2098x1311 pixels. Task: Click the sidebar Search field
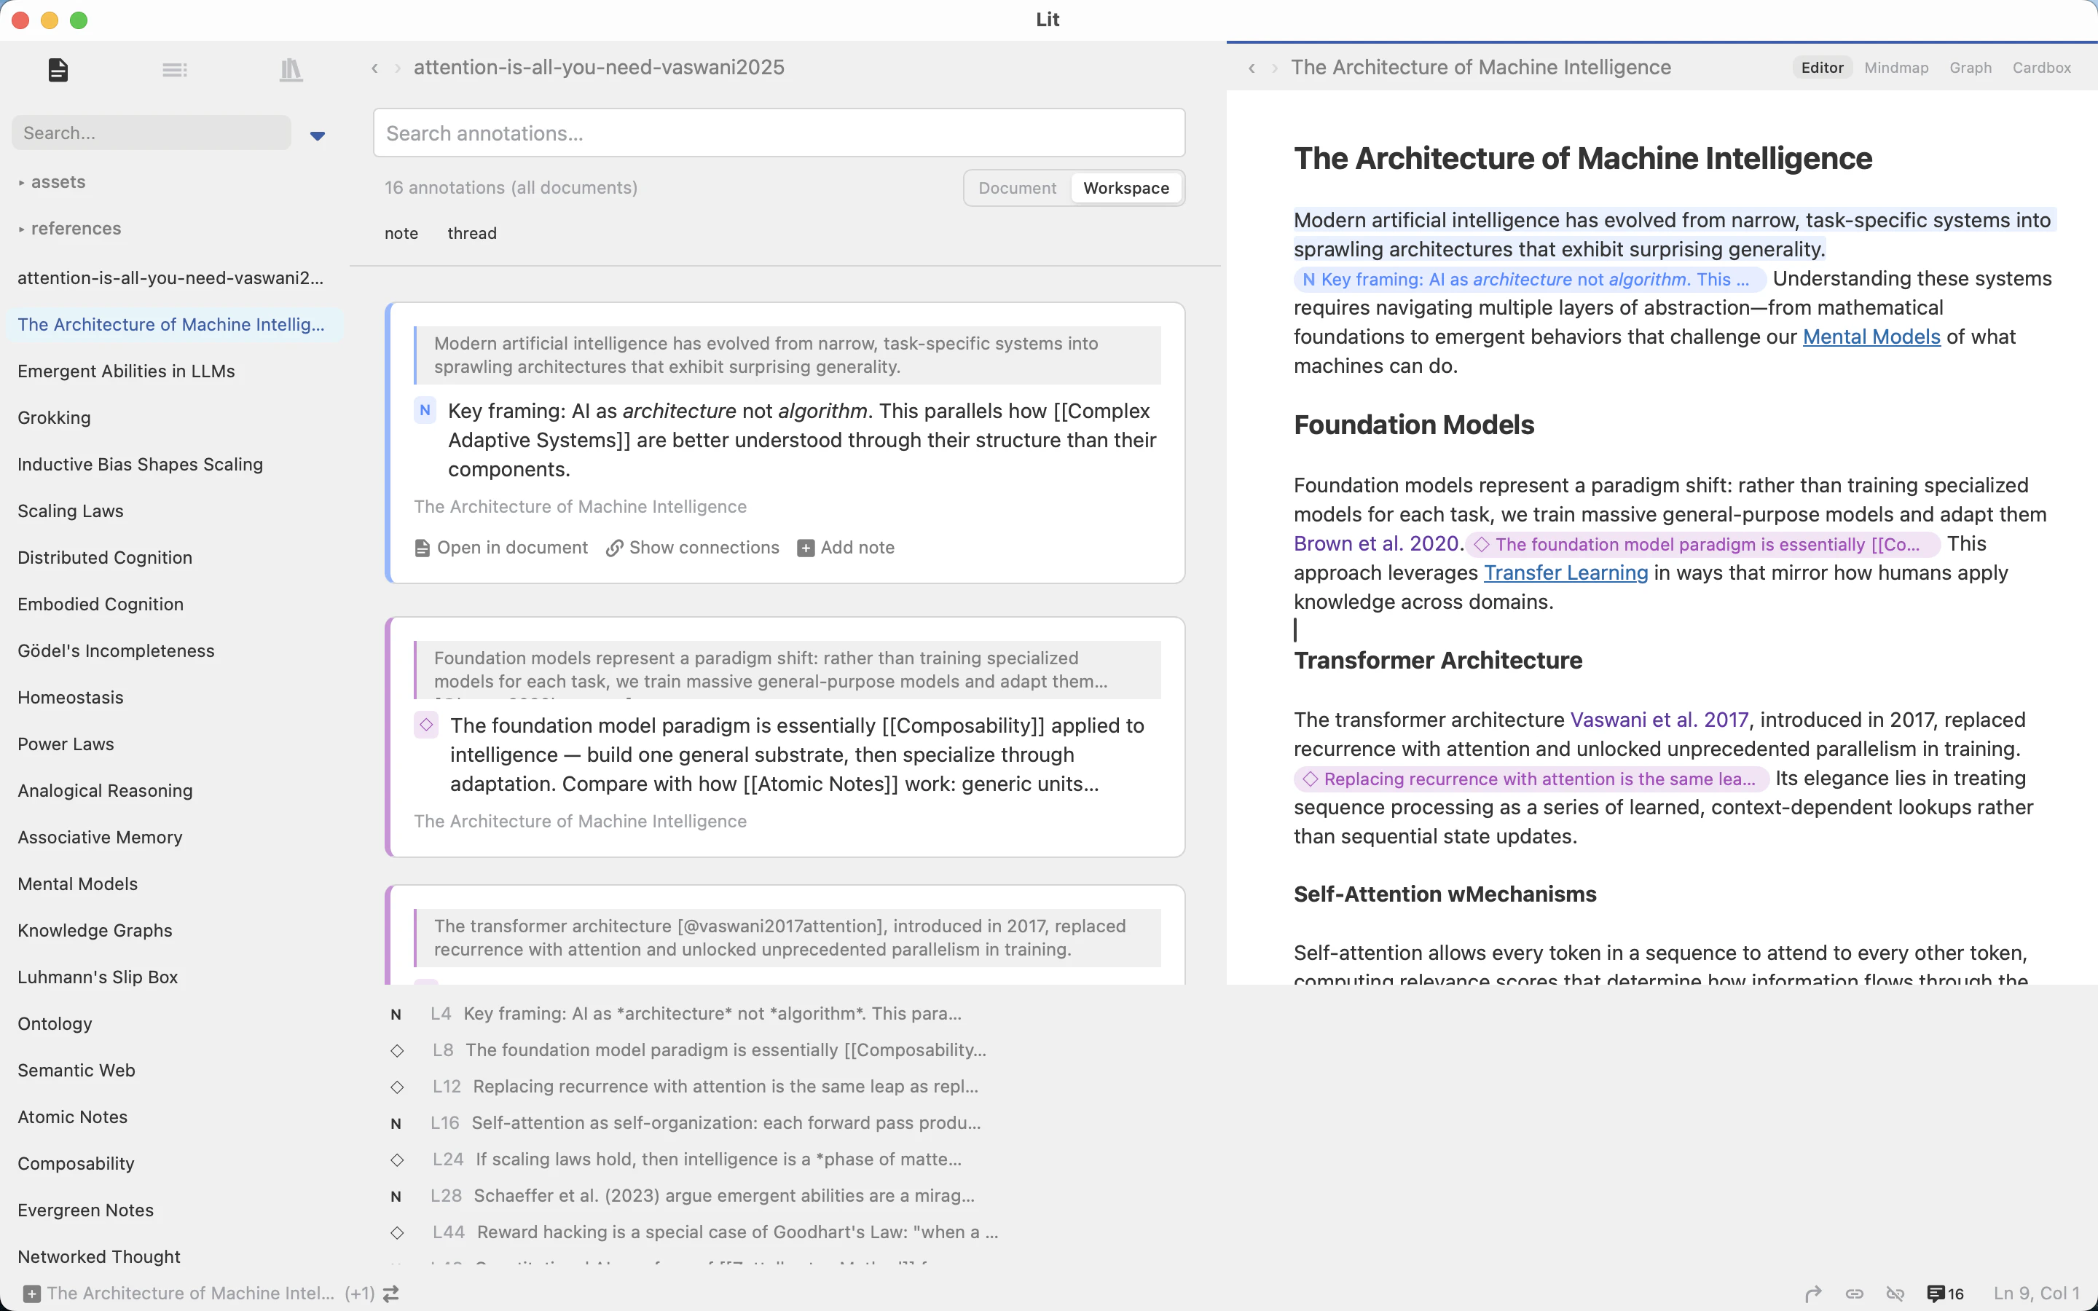pyautogui.click(x=152, y=133)
